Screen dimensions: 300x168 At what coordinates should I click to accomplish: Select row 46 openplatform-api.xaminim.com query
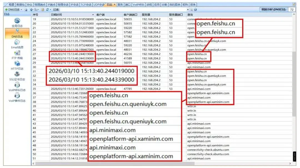point(208,137)
